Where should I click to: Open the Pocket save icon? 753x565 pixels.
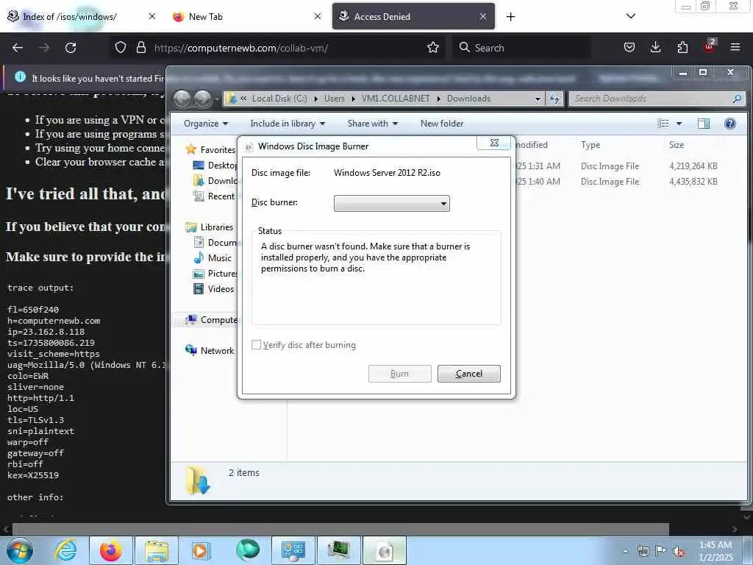[x=629, y=48]
